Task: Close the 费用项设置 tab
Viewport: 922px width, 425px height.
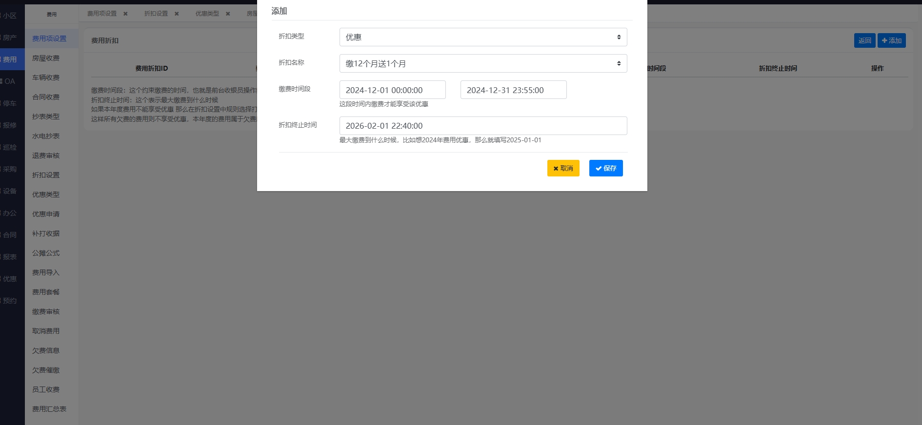Action: pyautogui.click(x=125, y=14)
